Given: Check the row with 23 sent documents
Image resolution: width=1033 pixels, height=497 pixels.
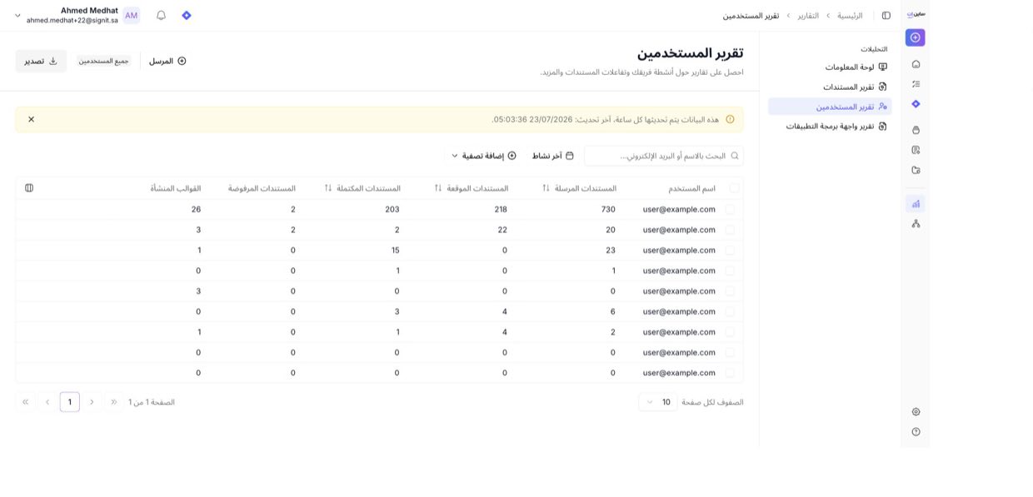Looking at the screenshot, I should click(x=730, y=250).
